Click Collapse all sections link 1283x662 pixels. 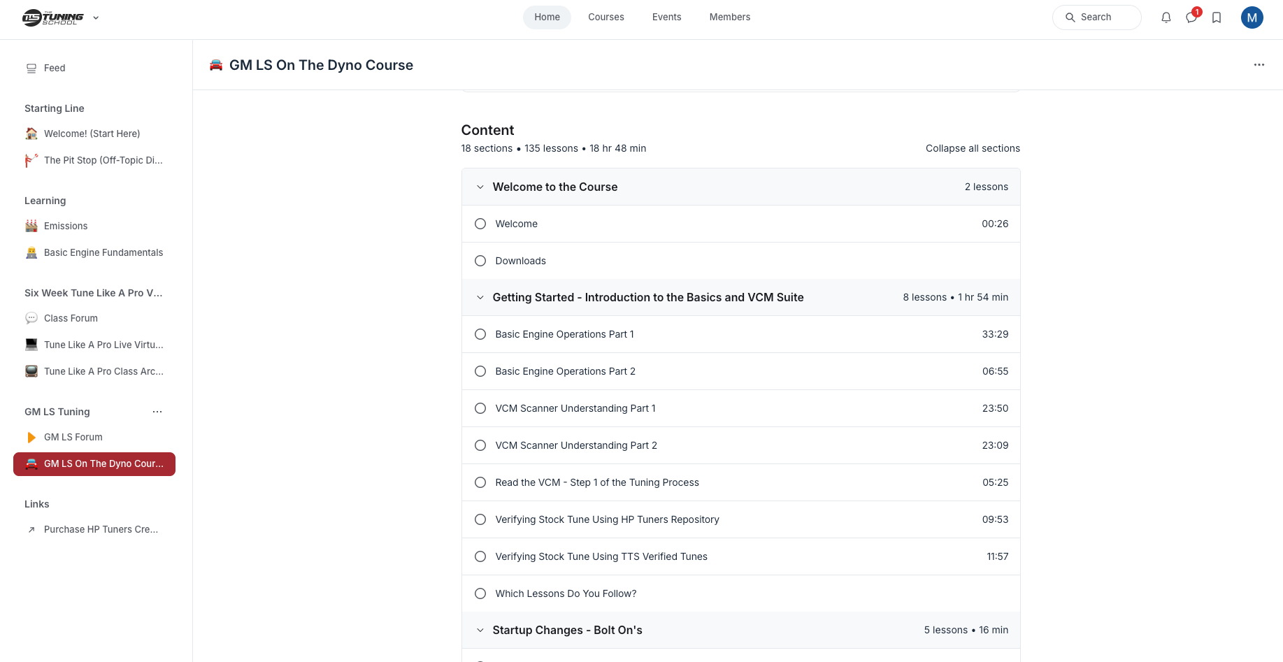point(972,148)
